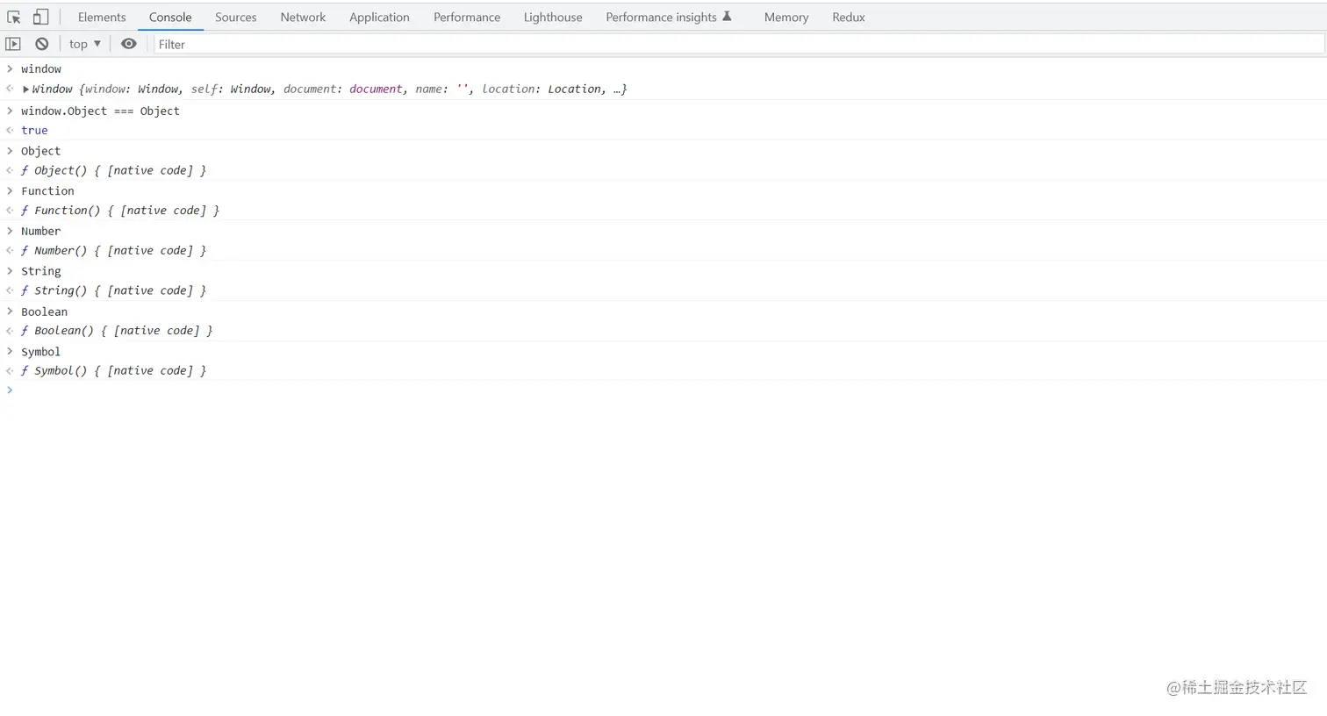Viewport: 1327px width, 716px height.
Task: Click the 'String' command entry
Action: pyautogui.click(x=40, y=271)
